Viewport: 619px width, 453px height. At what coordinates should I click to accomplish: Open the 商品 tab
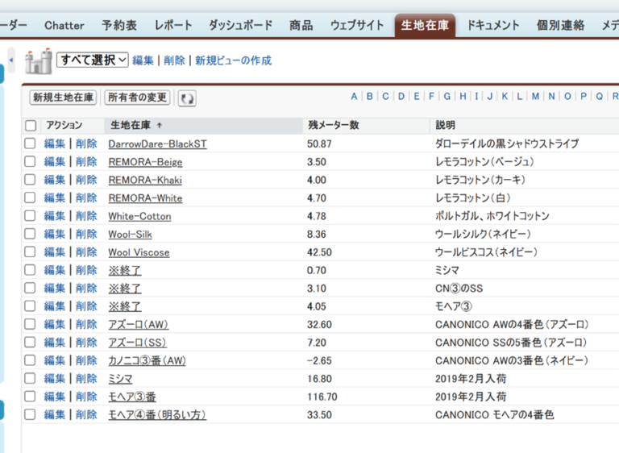(301, 26)
